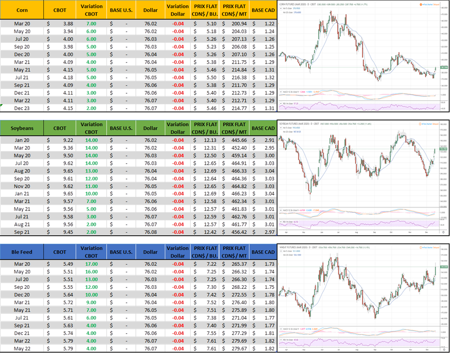This screenshot has height=353, width=450.
Task: Select the blue Ble Feed header cell
Action: (x=22, y=252)
